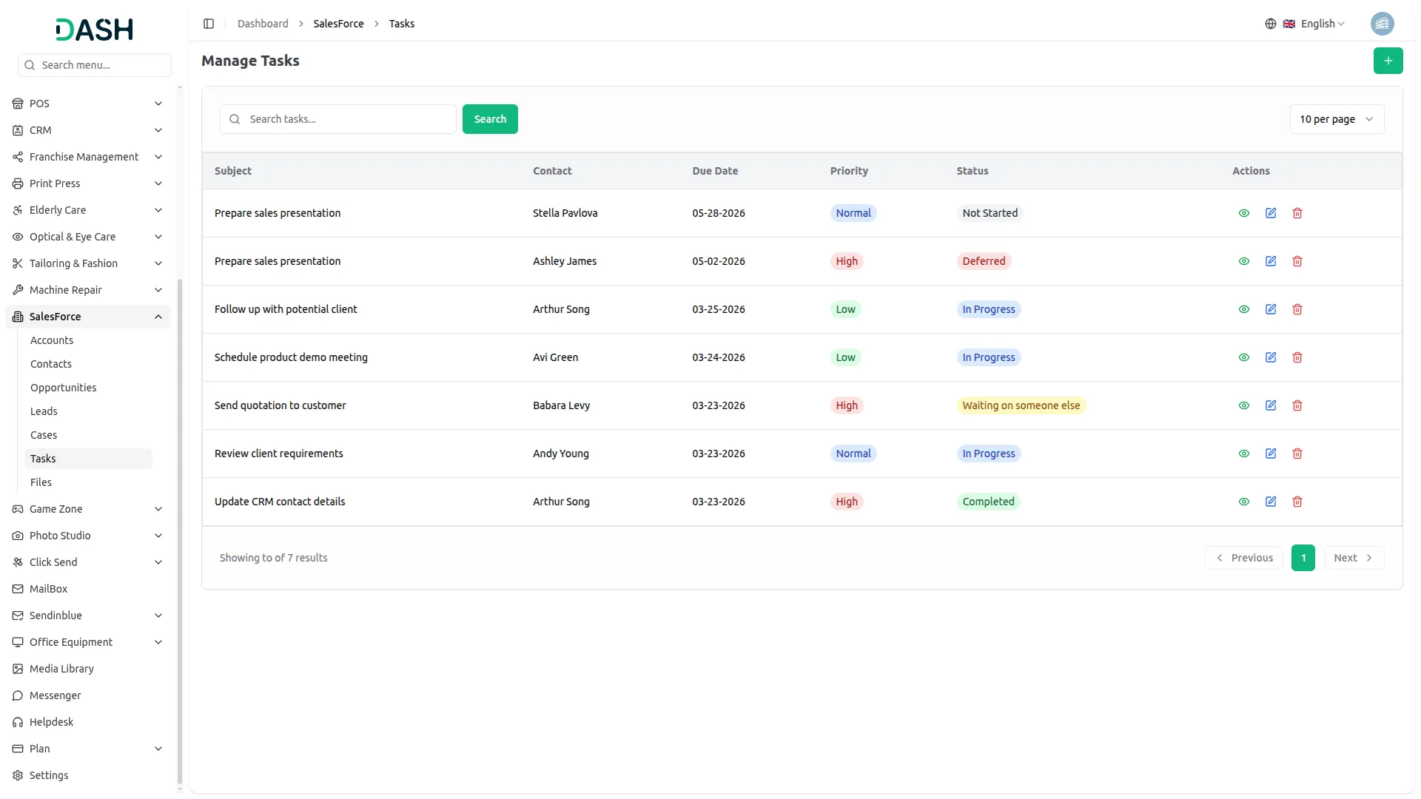Expand the Photo Studio menu
The image size is (1421, 799).
pos(87,536)
